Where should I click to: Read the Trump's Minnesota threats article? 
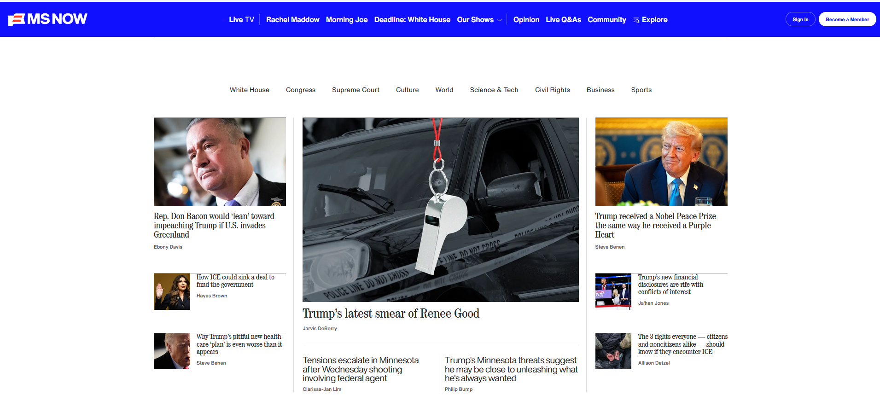511,369
